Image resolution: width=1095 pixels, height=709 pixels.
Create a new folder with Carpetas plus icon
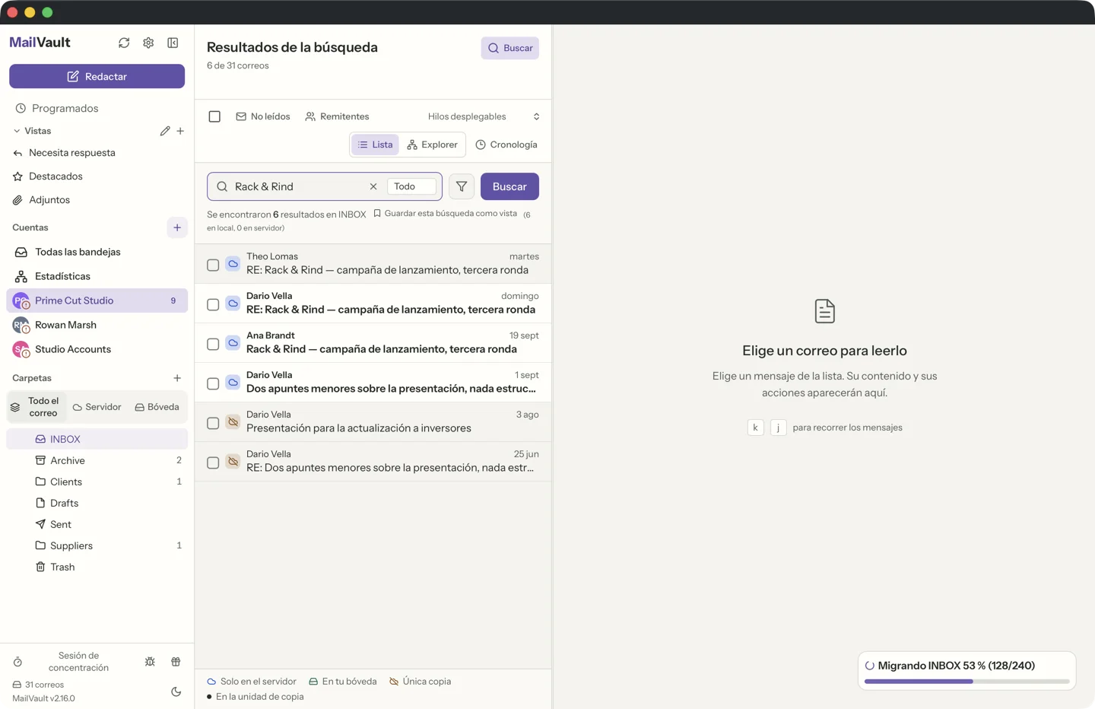point(177,378)
